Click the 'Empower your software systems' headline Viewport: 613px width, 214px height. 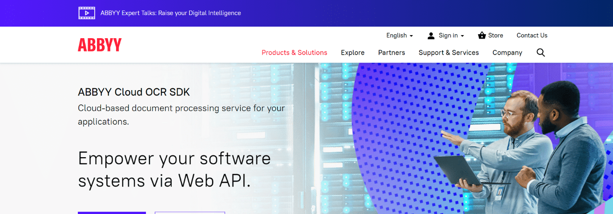click(174, 170)
